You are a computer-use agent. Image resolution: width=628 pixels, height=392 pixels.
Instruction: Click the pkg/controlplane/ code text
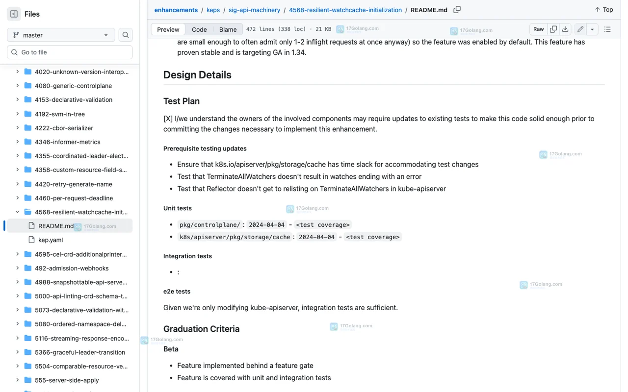click(210, 225)
